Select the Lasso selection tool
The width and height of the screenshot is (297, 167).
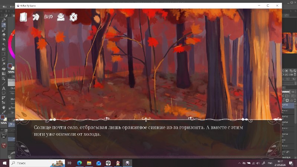pos(4,59)
